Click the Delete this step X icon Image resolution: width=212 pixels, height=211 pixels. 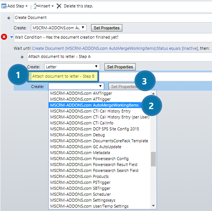59,6
